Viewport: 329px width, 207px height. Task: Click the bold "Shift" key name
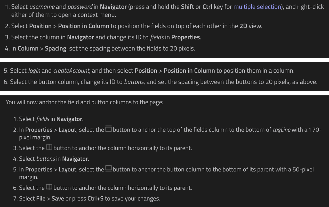click(187, 7)
